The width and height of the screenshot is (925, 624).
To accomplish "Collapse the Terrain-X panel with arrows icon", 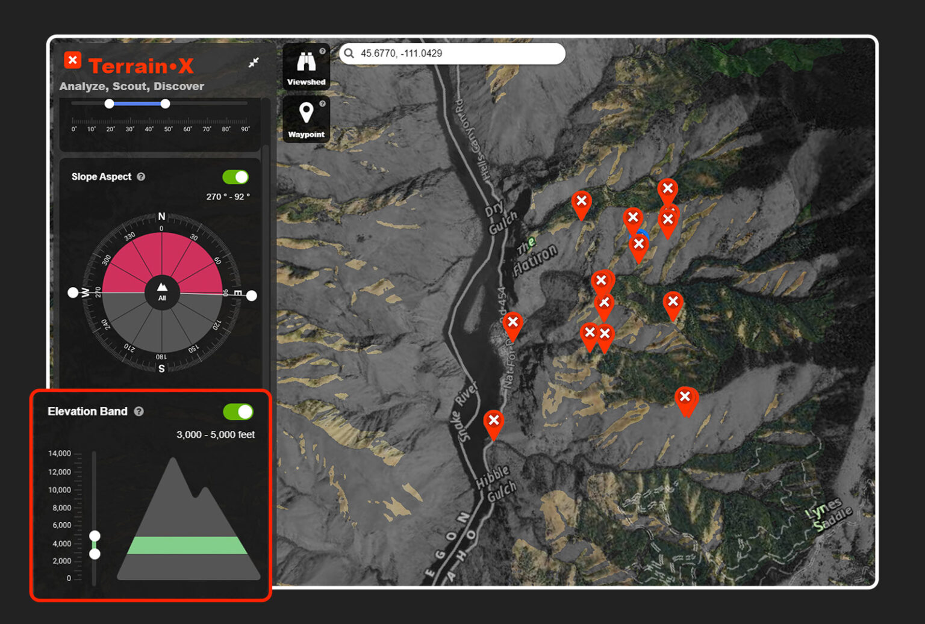I will [254, 63].
